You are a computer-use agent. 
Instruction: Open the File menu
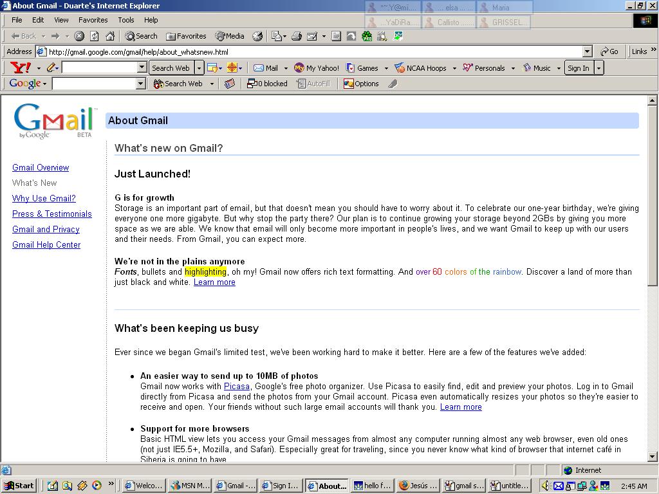click(x=17, y=20)
